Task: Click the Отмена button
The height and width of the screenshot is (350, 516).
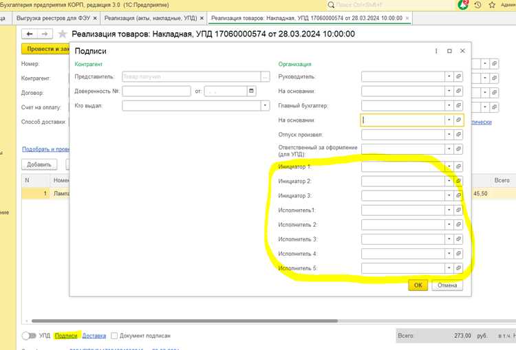Action: 447,285
